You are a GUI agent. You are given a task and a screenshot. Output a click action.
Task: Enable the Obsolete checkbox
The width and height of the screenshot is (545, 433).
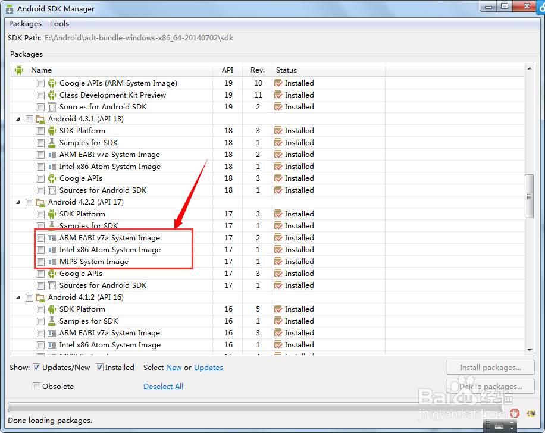click(36, 386)
